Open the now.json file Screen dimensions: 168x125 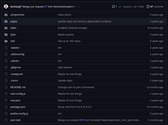click(x=15, y=100)
